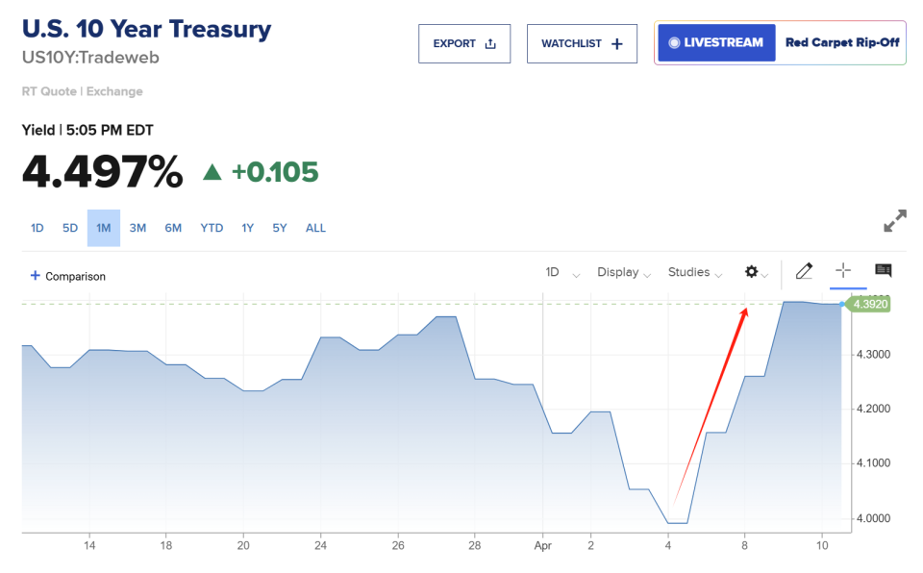The height and width of the screenshot is (573, 923).
Task: Click the Red Carpet Rip-Off link
Action: point(842,42)
